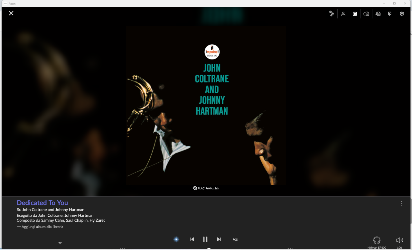Click the Roon Radio sparkle icon
The width and height of the screenshot is (412, 250).
click(x=176, y=239)
